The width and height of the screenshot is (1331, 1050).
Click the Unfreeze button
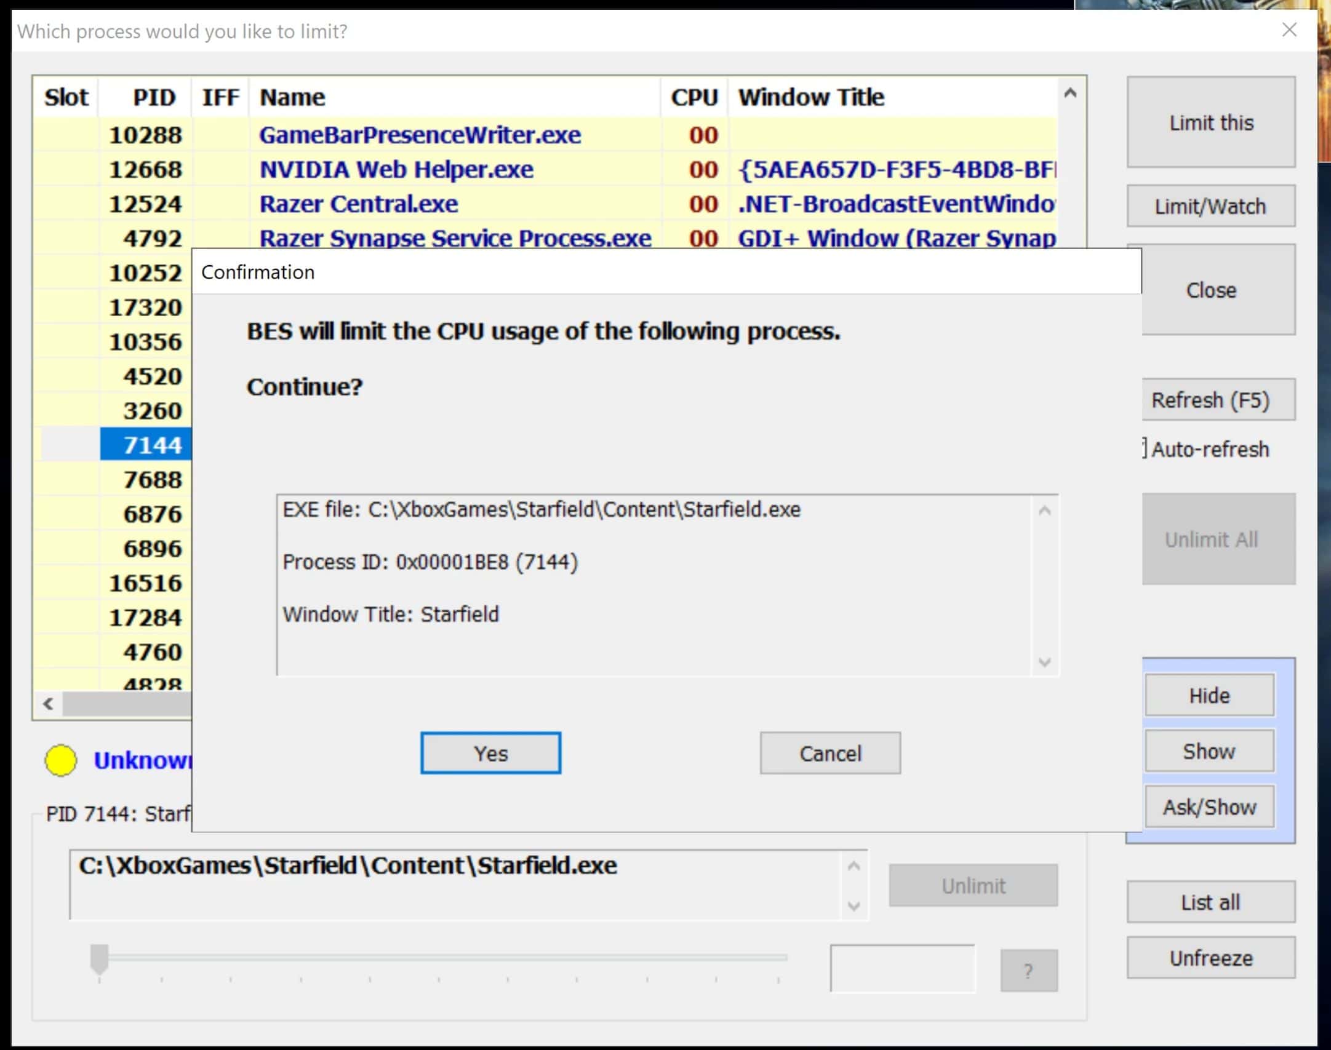point(1210,958)
